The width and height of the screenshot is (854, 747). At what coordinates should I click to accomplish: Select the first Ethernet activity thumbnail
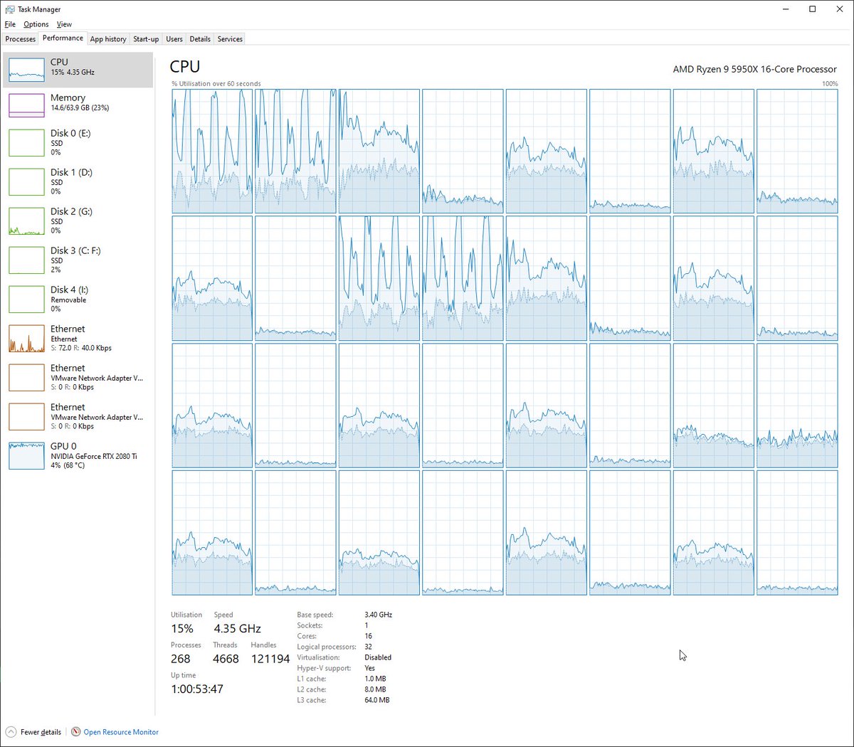click(26, 338)
